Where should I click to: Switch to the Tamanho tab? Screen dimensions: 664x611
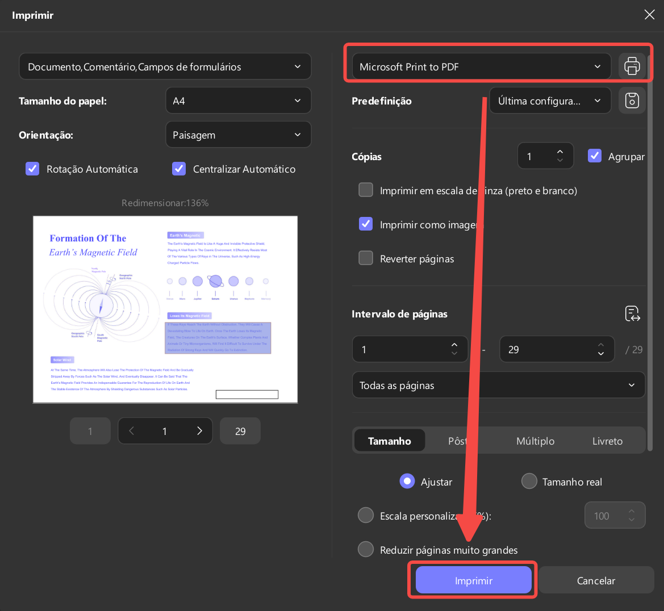click(x=390, y=441)
